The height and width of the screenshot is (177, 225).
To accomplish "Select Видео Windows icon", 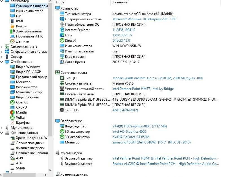I will [x=12, y=67].
